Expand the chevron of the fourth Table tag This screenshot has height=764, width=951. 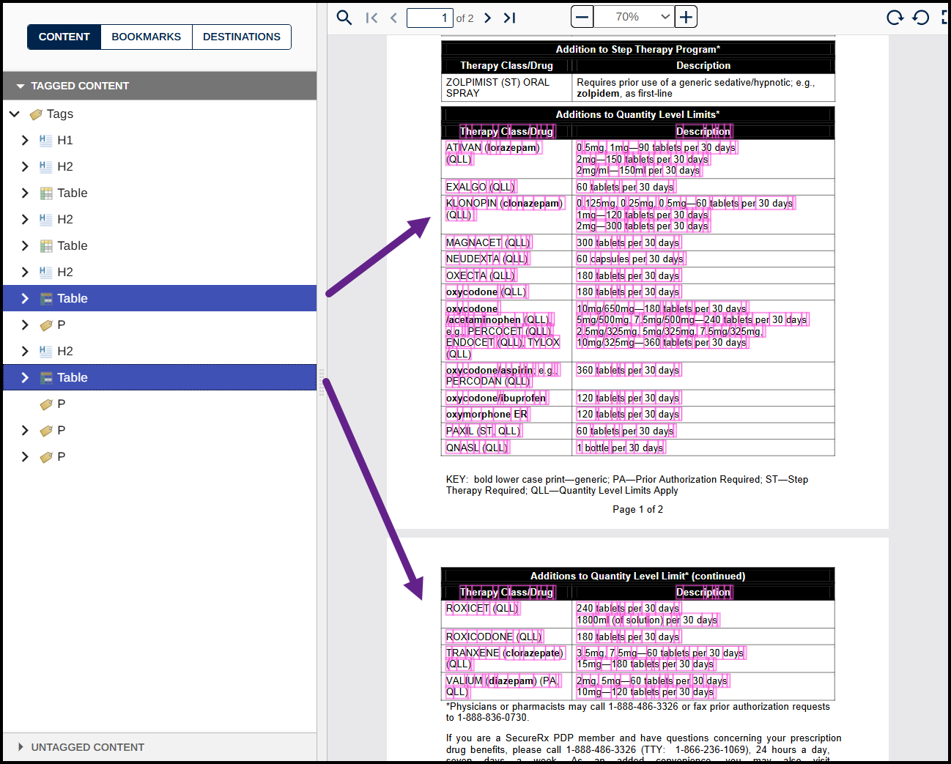tap(25, 377)
